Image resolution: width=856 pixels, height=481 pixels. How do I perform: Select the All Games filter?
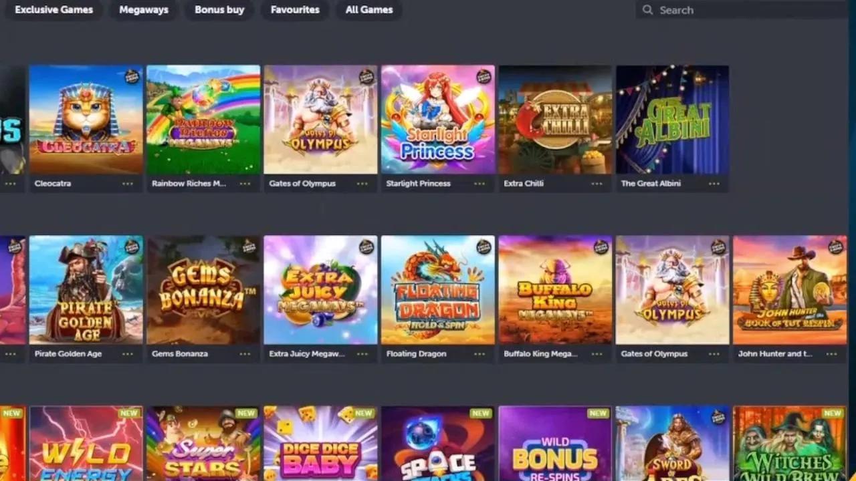click(370, 10)
